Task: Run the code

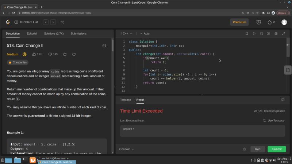Action: pos(258,149)
